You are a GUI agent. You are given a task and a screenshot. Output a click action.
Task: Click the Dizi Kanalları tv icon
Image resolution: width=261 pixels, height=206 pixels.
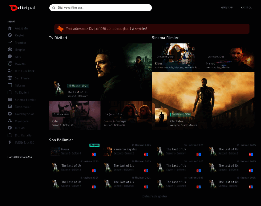pos(10,135)
